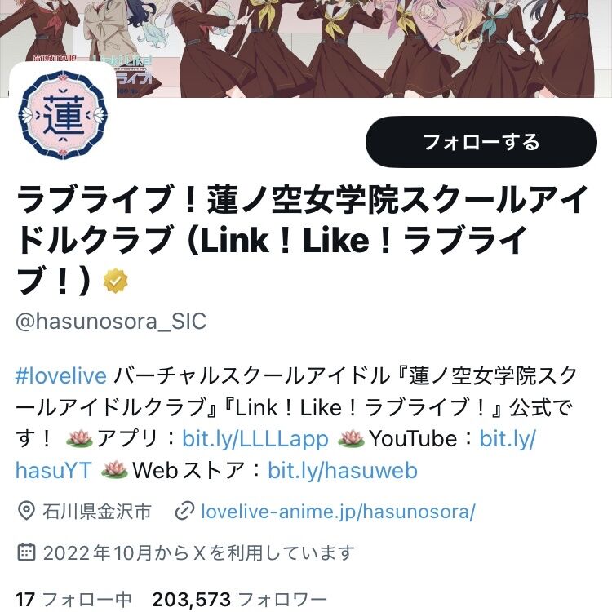Image resolution: width=612 pixels, height=612 pixels.
Task: Click the lotus emoji before Webストア
Action: coord(115,470)
